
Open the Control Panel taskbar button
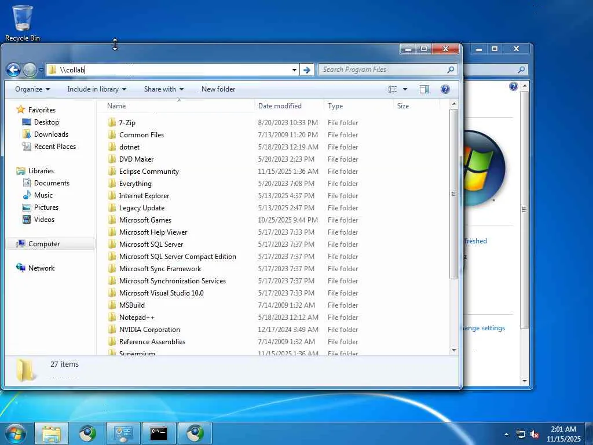click(x=123, y=433)
